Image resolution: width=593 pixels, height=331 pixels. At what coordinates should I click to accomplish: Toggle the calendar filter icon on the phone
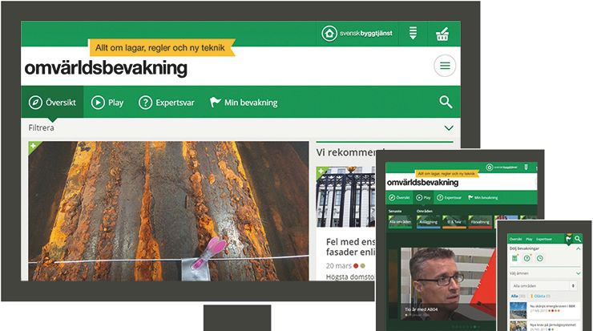514,258
